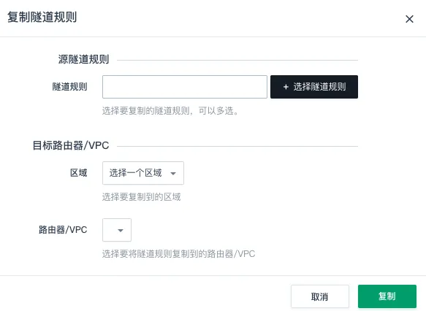426x311 pixels.
Task: Click the dialog title 复制隧道规则
Action: [x=42, y=17]
